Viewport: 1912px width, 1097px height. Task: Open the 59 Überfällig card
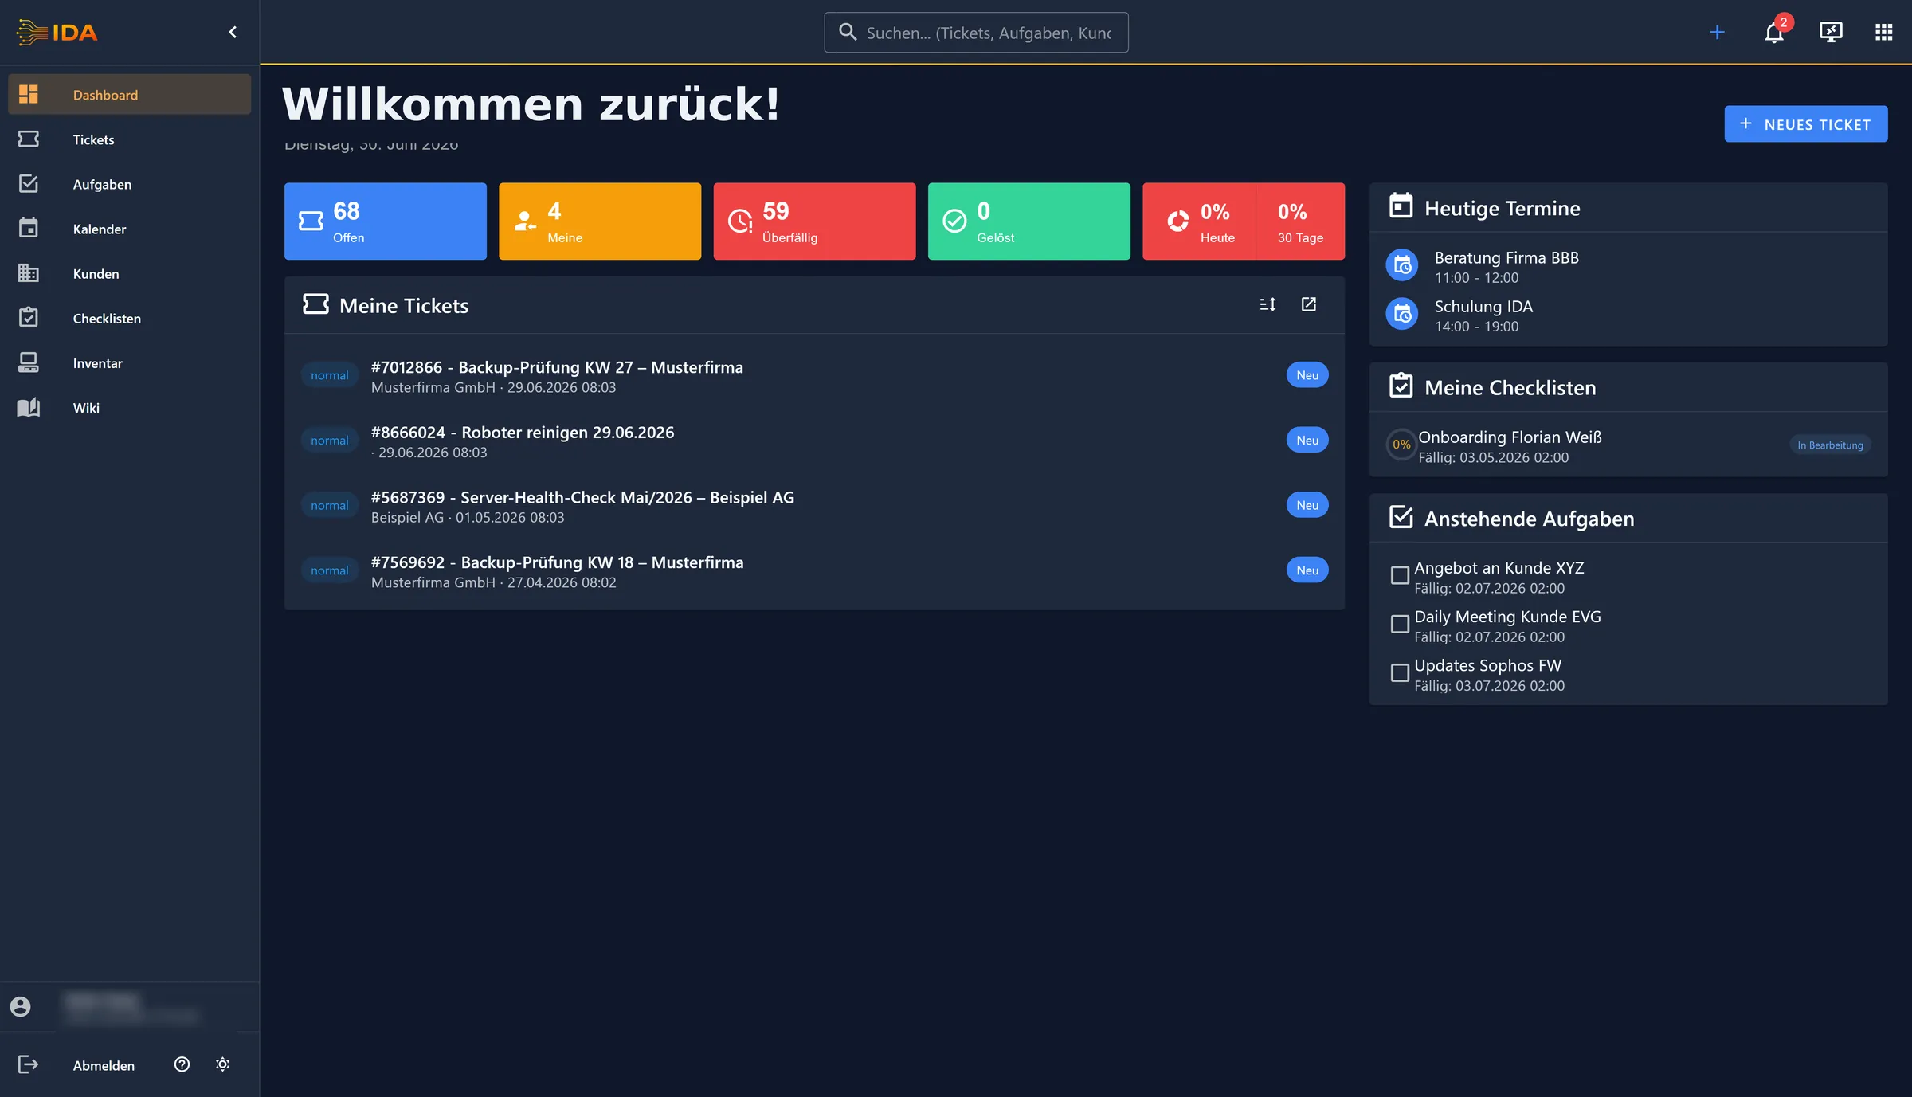[814, 221]
